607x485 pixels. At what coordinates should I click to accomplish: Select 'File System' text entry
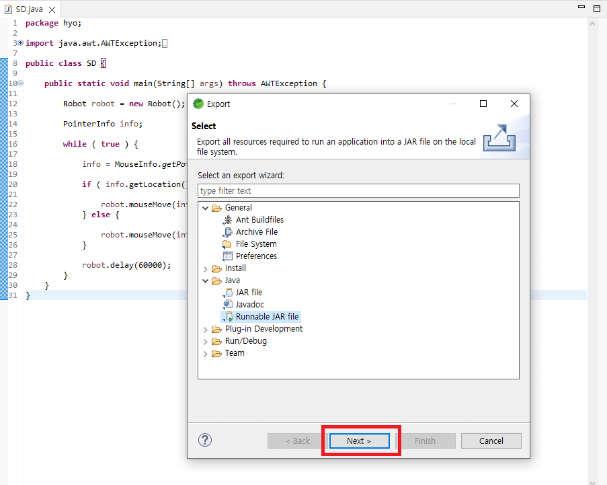click(x=256, y=244)
